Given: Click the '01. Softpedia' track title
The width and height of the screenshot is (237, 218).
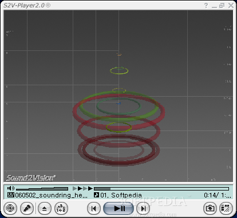Looking at the screenshot, I should click(121, 195).
